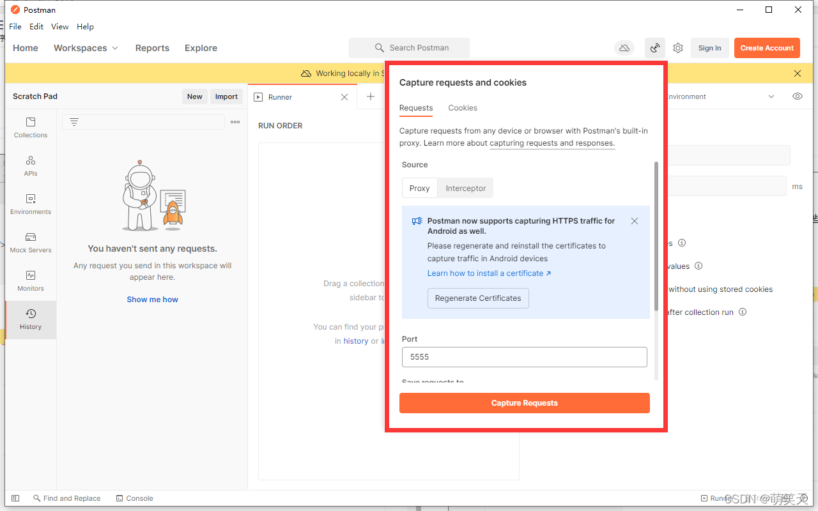This screenshot has width=818, height=511.
Task: Close the yellow working locally banner
Action: (798, 73)
